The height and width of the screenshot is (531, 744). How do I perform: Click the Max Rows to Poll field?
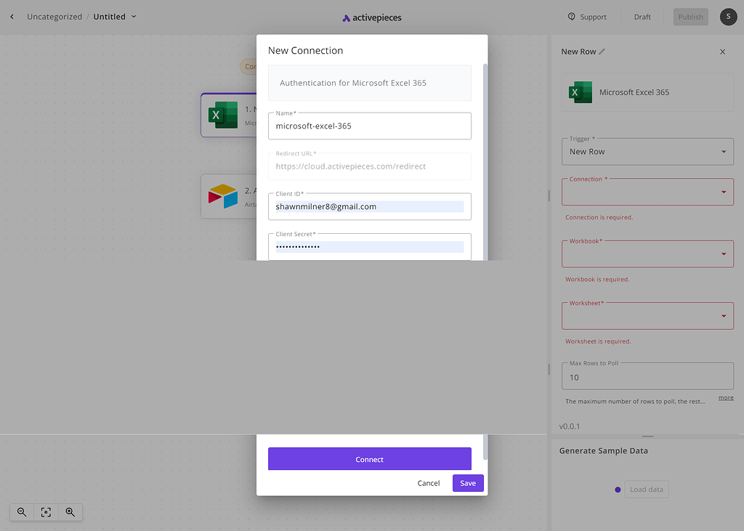(647, 377)
